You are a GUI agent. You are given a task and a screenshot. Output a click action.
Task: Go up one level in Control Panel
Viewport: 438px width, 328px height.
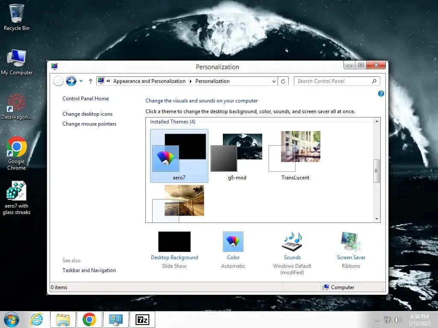point(91,81)
